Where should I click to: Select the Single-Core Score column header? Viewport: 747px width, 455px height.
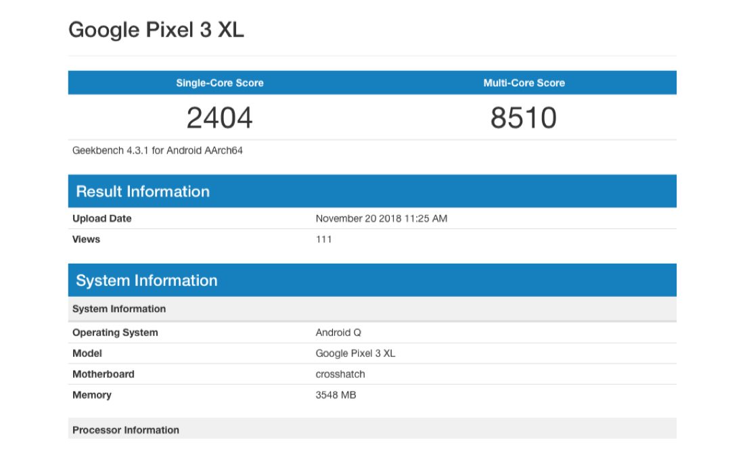(x=220, y=83)
